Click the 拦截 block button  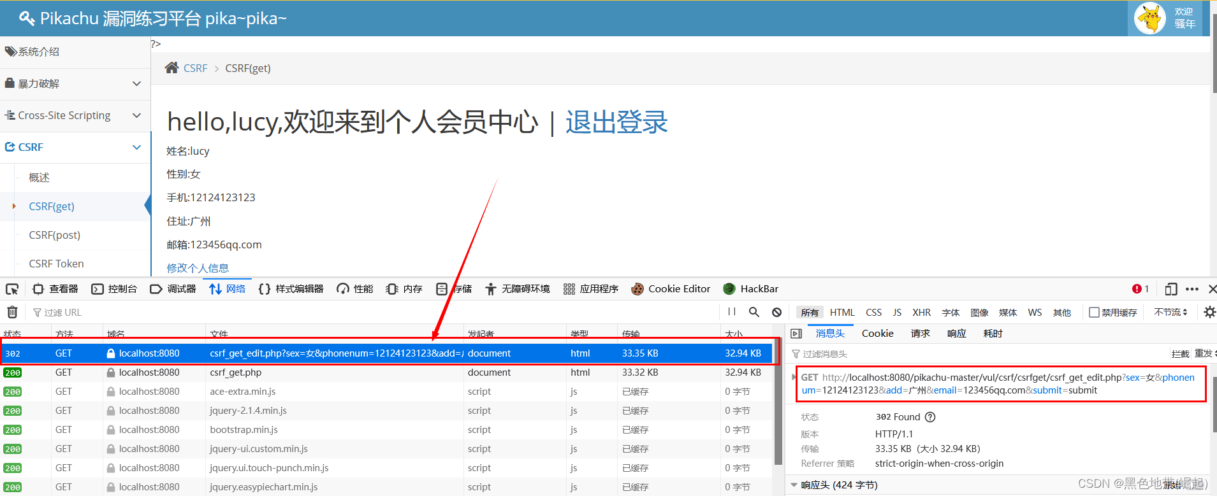point(1180,354)
